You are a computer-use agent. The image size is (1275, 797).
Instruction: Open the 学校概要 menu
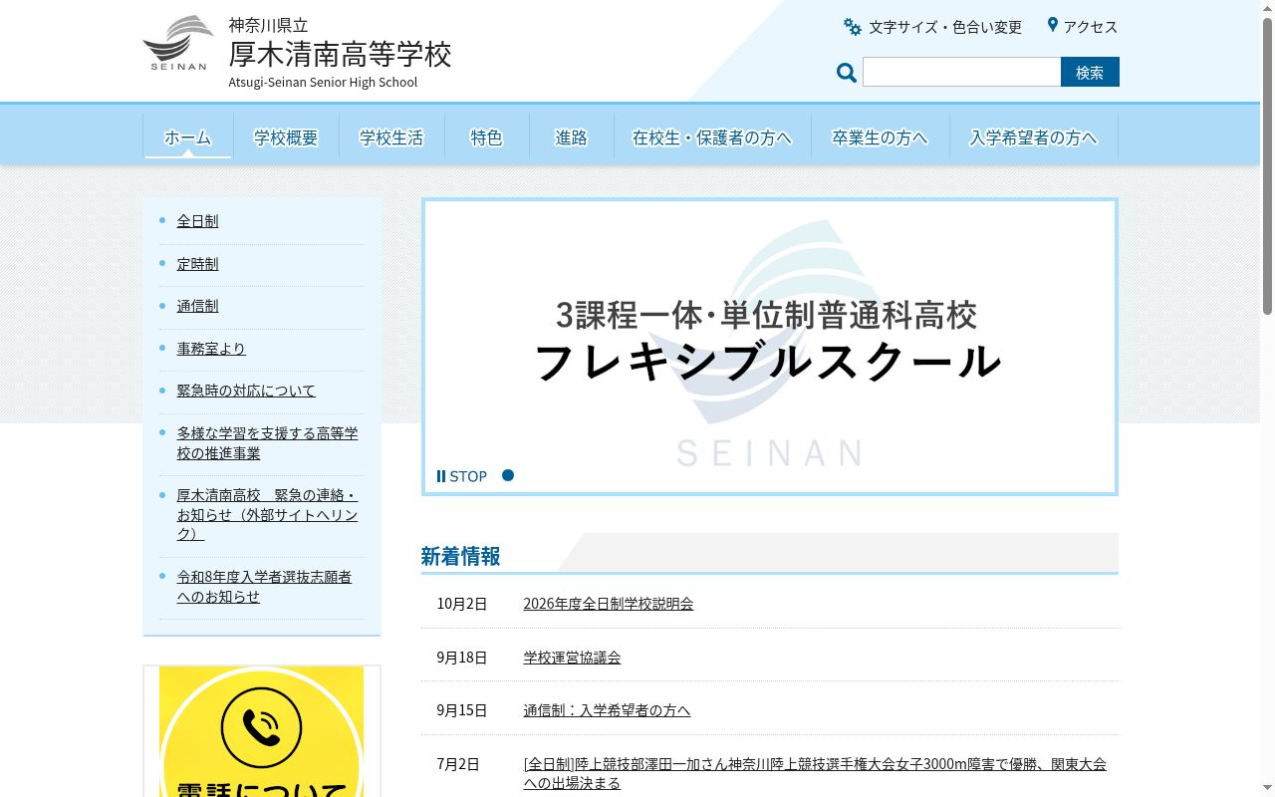pos(286,137)
